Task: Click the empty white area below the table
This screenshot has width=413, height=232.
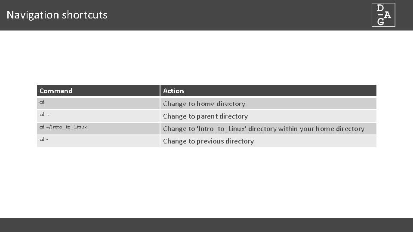Action: [206, 180]
